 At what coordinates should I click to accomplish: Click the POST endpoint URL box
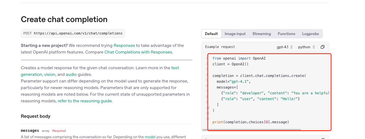tap(73, 33)
